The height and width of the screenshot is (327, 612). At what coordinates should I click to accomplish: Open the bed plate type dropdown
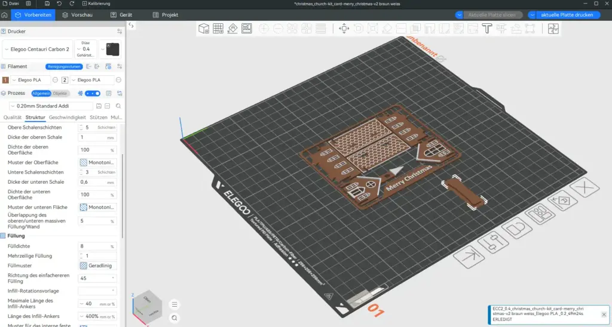click(x=110, y=49)
